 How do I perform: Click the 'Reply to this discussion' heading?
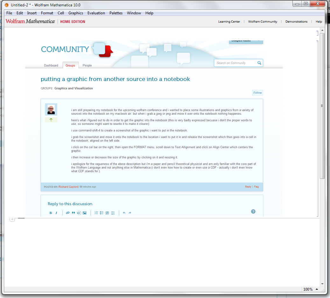(x=70, y=204)
